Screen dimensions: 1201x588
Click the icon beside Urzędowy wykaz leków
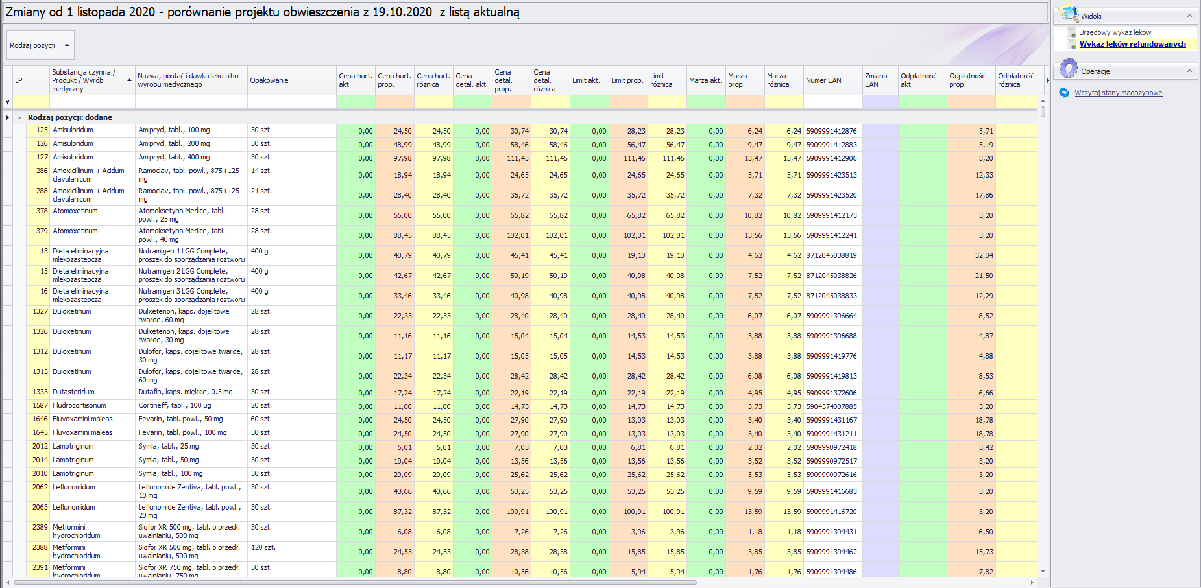pyautogui.click(x=1072, y=32)
